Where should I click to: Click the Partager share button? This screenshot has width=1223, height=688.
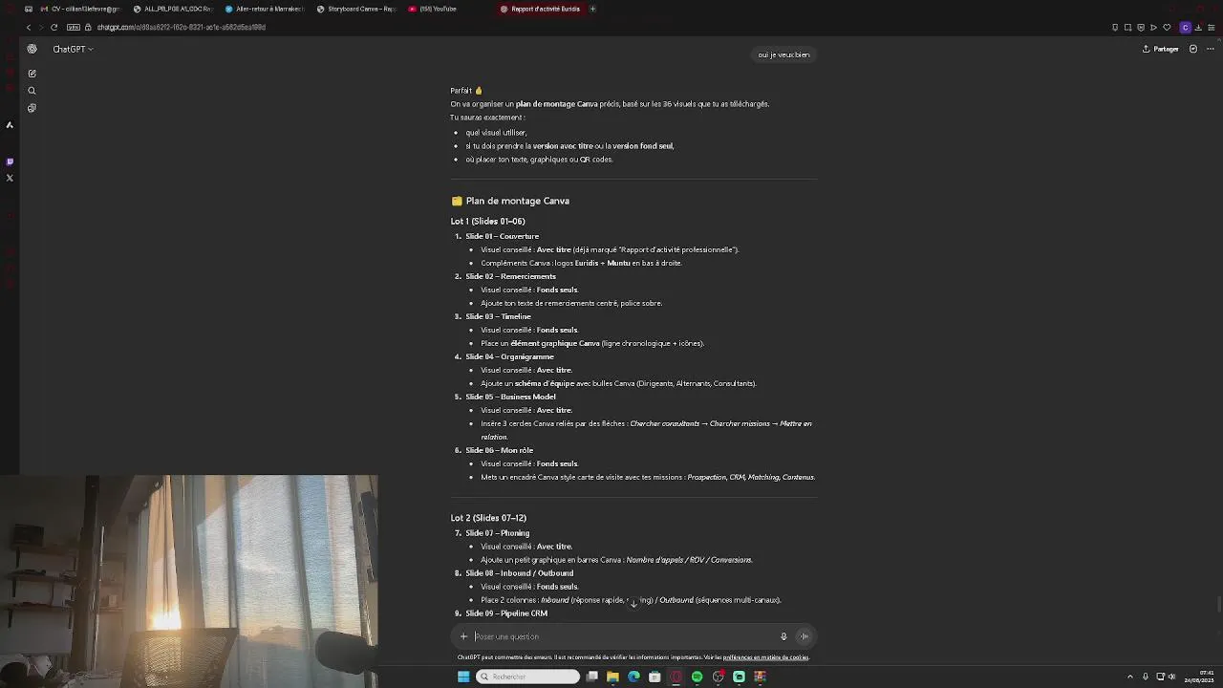coord(1161,49)
